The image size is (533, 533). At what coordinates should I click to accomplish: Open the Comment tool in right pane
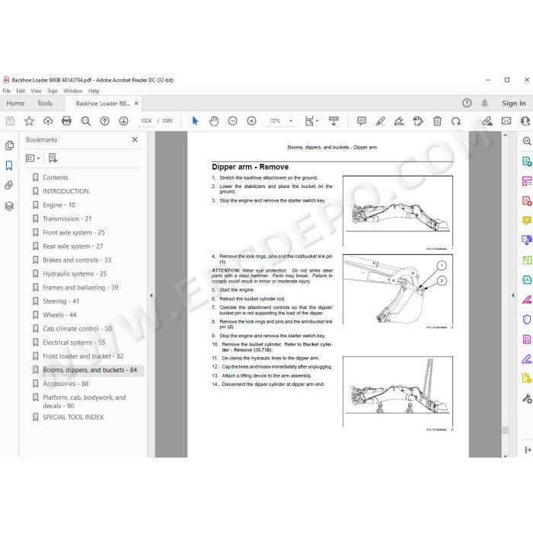527,220
